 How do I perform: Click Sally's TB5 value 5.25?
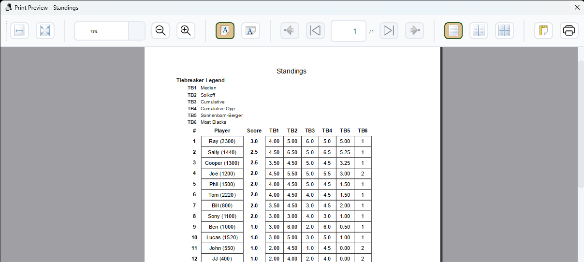point(345,152)
